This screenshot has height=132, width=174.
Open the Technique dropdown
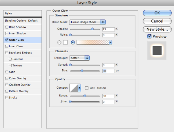pyautogui.click(x=79, y=58)
